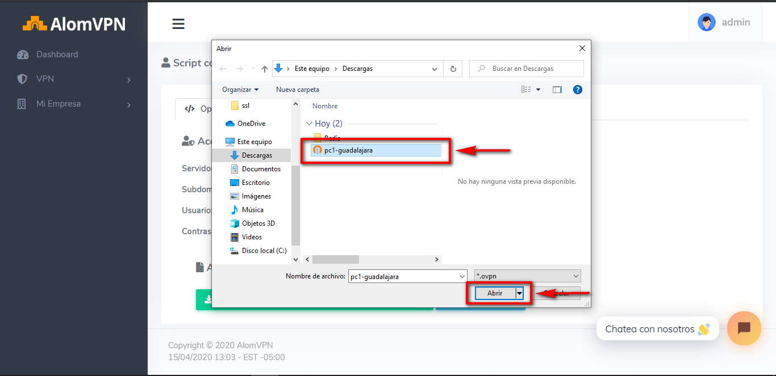Image resolution: width=776 pixels, height=376 pixels.
Task: Click Nueva carpeta button
Action: click(x=297, y=90)
